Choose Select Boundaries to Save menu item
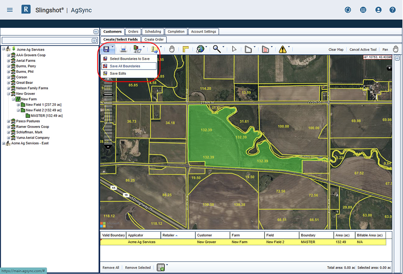The width and height of the screenshot is (403, 274). pyautogui.click(x=129, y=59)
